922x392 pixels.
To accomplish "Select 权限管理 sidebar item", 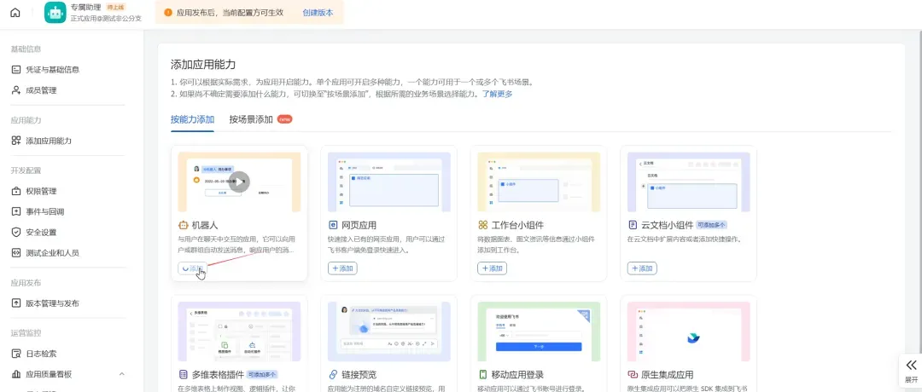I will click(41, 191).
